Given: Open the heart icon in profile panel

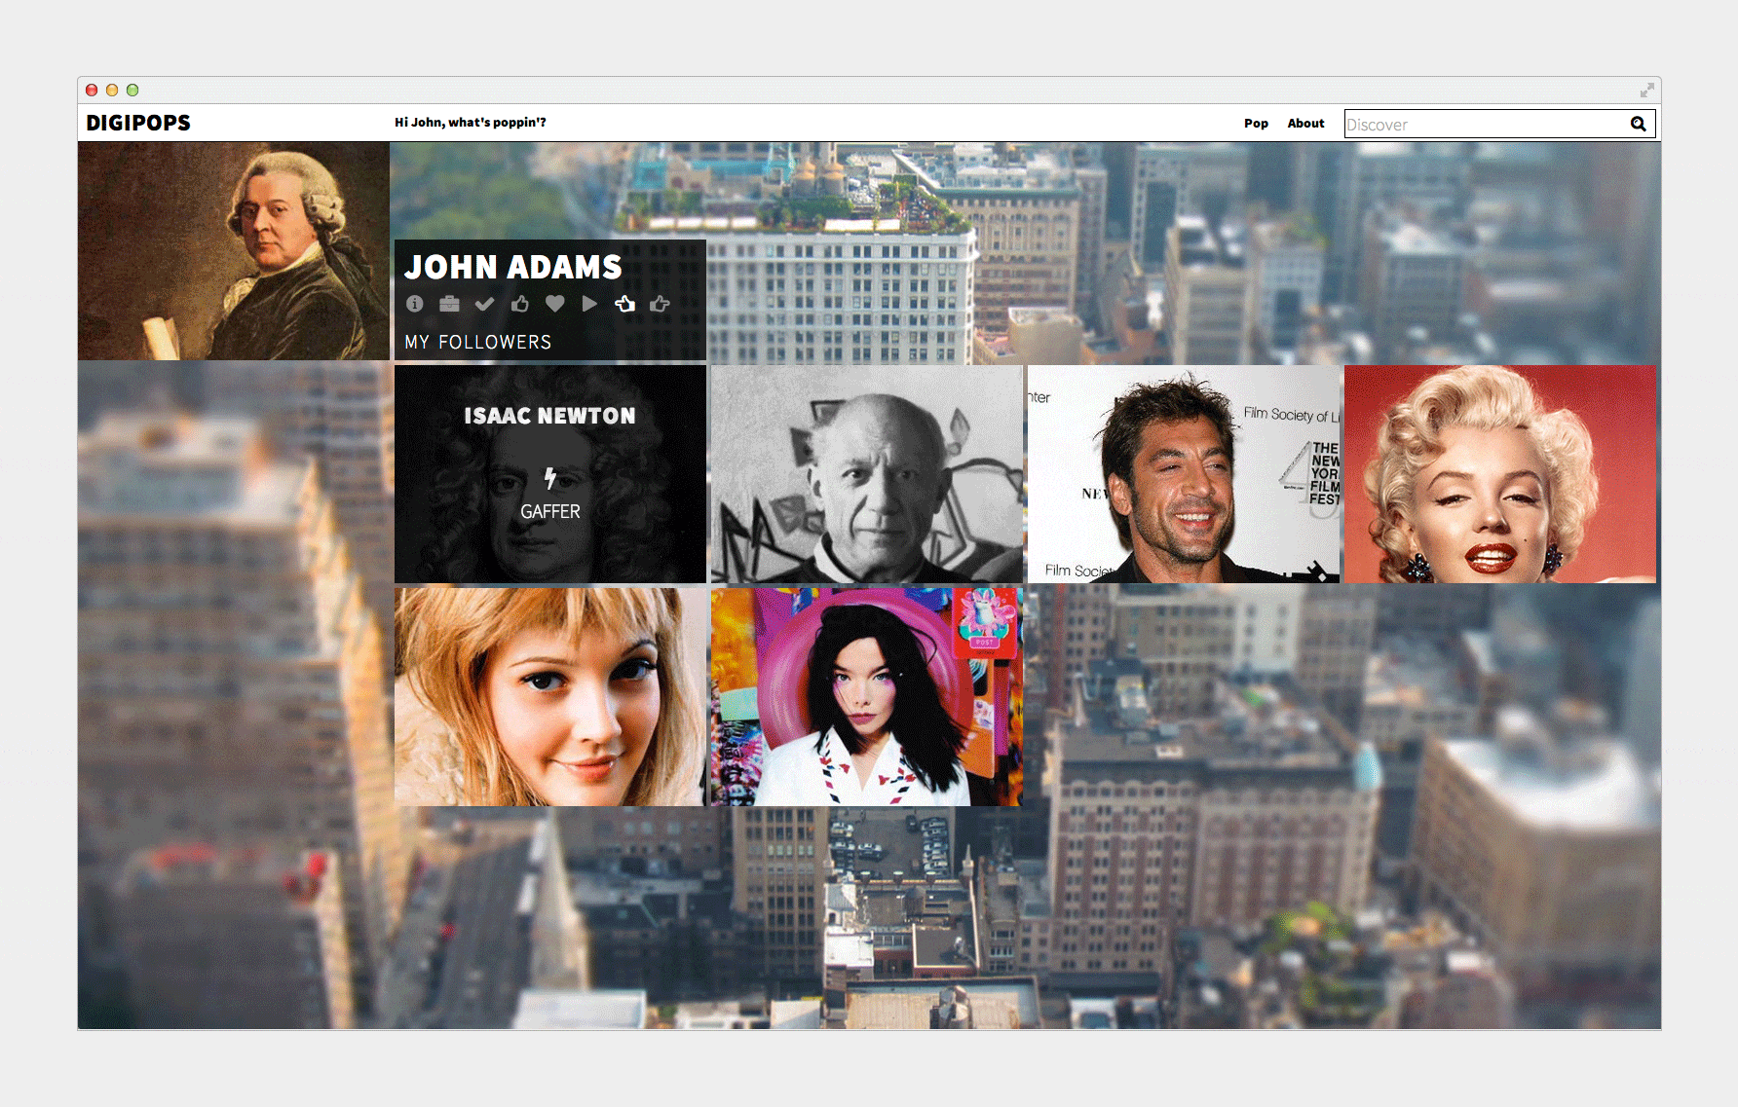Looking at the screenshot, I should pyautogui.click(x=555, y=304).
